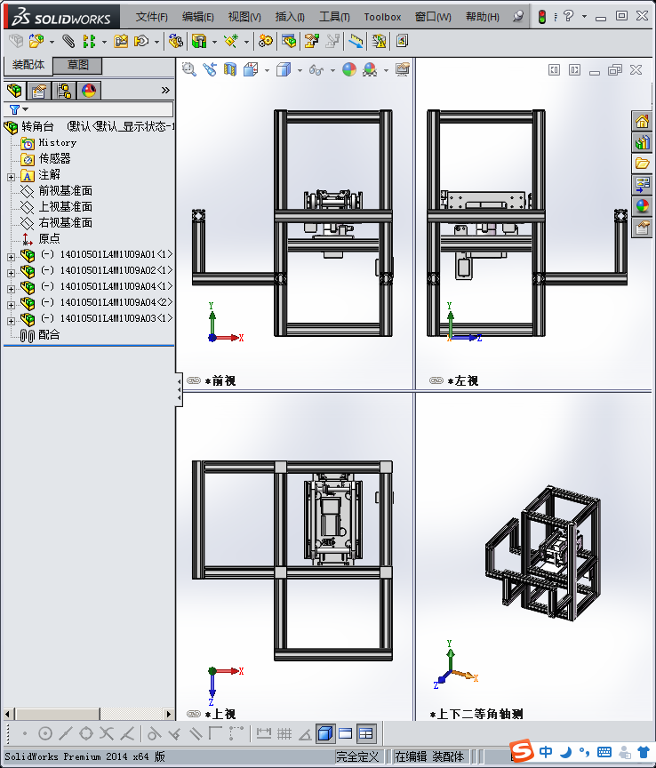Viewport: 656px width, 768px height.
Task: Toggle the Four View viewport layout
Action: tap(366, 733)
